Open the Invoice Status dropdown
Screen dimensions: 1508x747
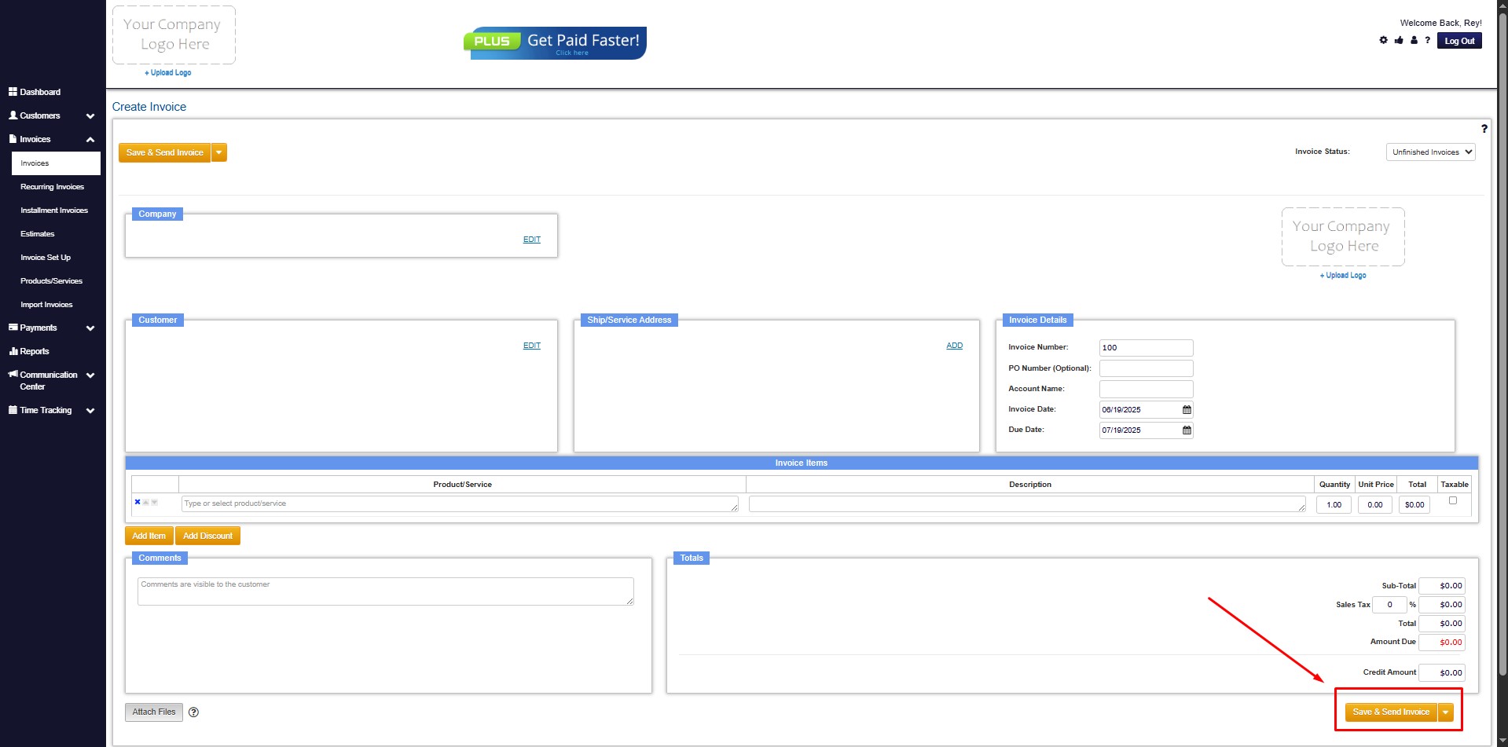coord(1429,152)
